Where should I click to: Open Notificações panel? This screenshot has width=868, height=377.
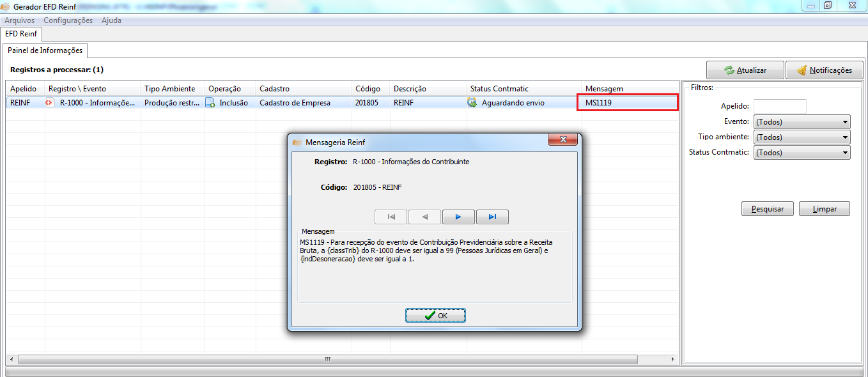[x=824, y=70]
